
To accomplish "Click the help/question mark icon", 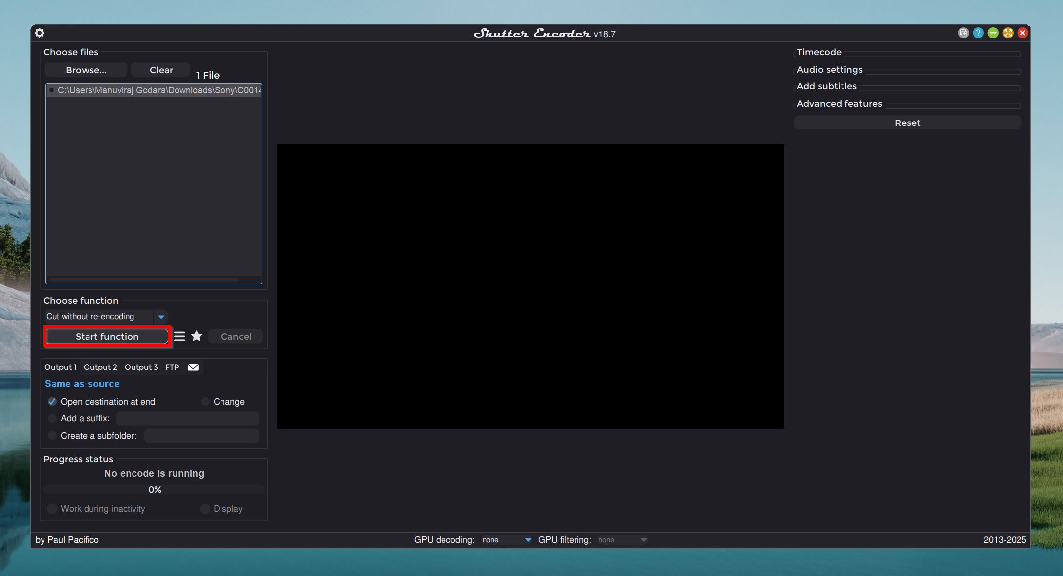I will [x=978, y=33].
